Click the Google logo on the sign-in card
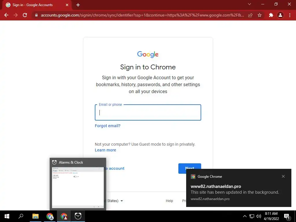Screen dimensions: 296x222 point(148,54)
